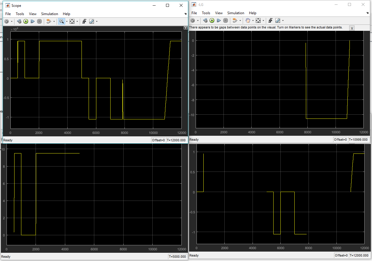The height and width of the screenshot is (261, 372).
Task: Open Simulation menu in -LG window
Action: pos(236,13)
